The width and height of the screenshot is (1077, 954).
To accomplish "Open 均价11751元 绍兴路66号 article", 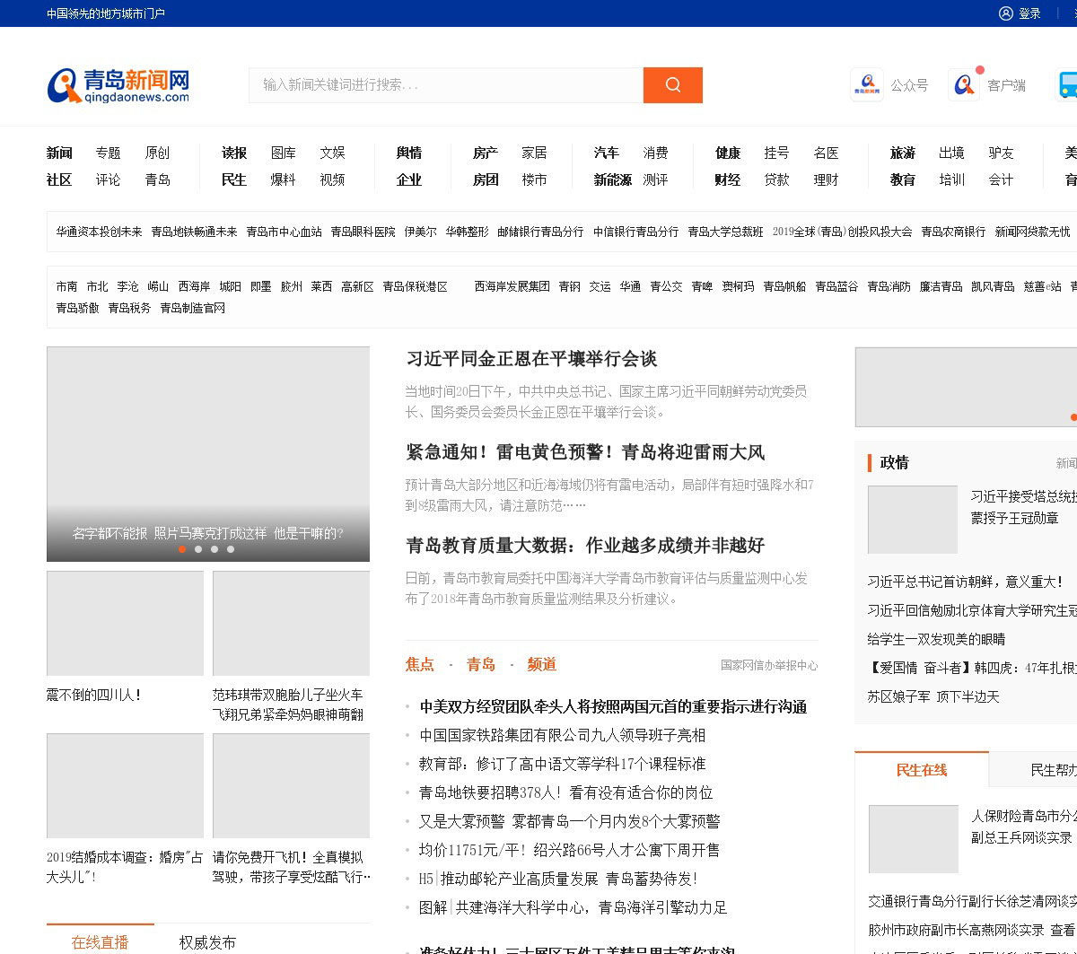I will click(570, 850).
